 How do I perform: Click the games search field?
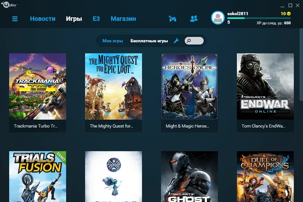click(x=194, y=41)
